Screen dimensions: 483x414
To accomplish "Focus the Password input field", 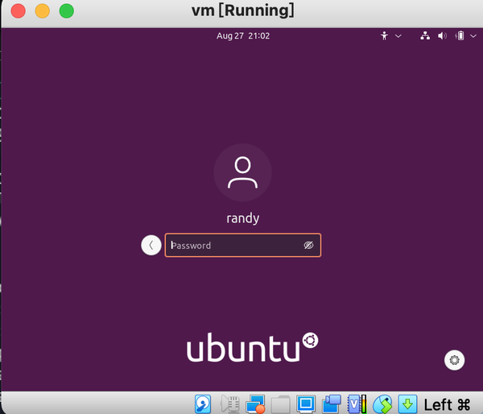I will (243, 246).
